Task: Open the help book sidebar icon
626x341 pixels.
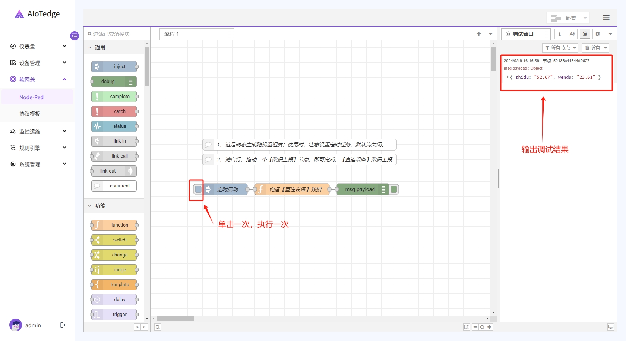Action: click(x=572, y=34)
